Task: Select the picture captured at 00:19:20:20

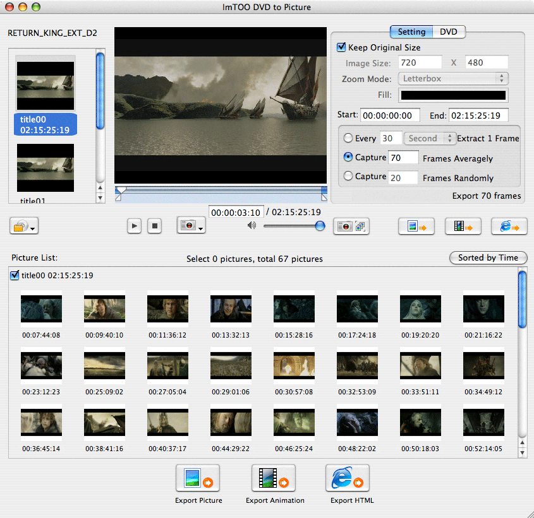Action: 421,309
